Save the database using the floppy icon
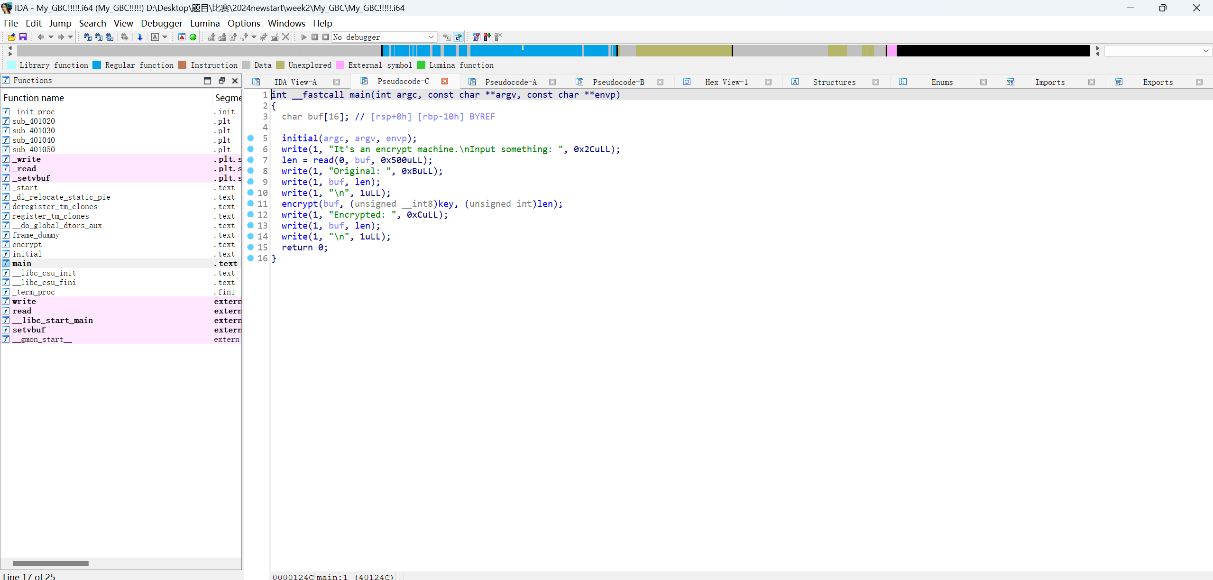1213x580 pixels. [x=22, y=37]
